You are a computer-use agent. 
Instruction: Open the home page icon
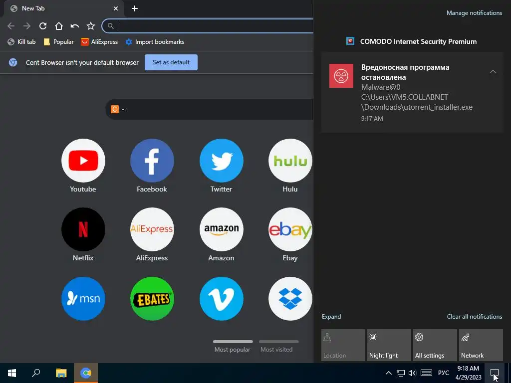point(59,26)
